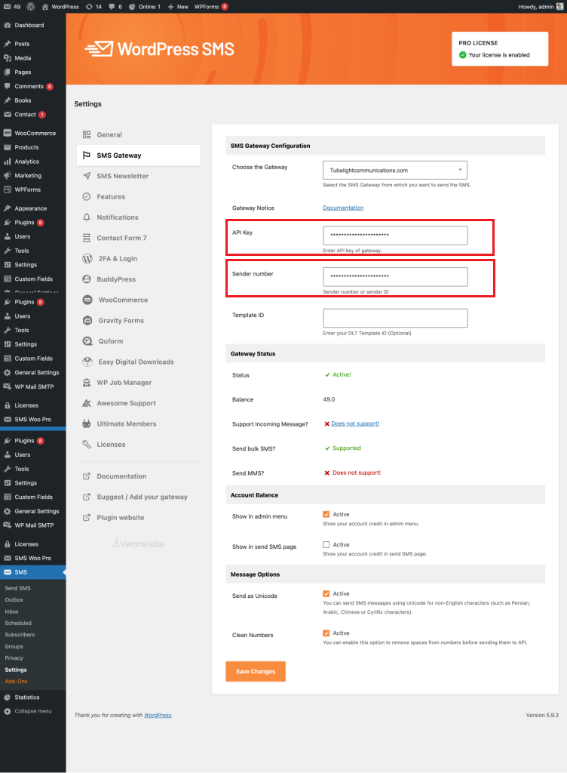The height and width of the screenshot is (773, 567).
Task: Click the 2FA & Login WordPress icon
Action: point(87,258)
